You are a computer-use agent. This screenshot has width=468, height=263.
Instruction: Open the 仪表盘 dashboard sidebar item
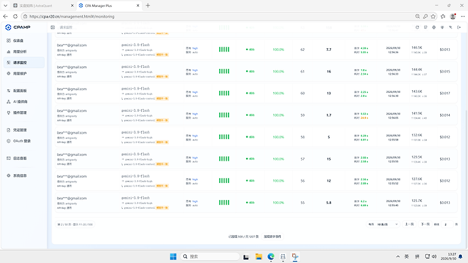(x=24, y=41)
